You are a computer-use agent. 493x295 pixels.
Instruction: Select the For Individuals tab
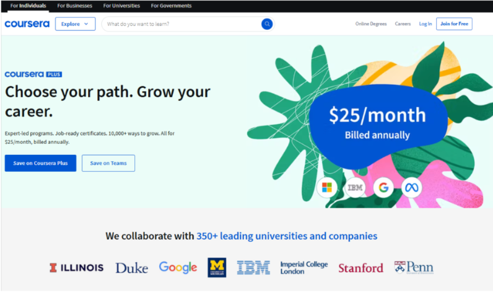point(28,6)
